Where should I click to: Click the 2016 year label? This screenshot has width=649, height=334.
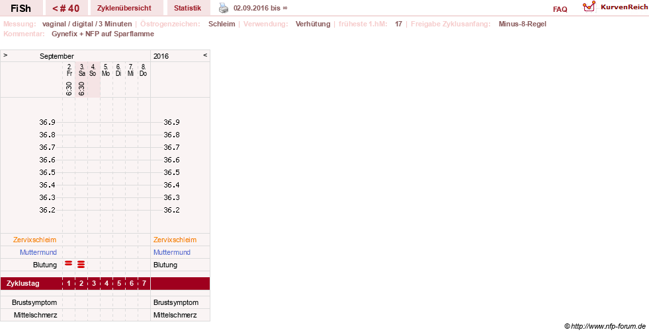click(161, 56)
